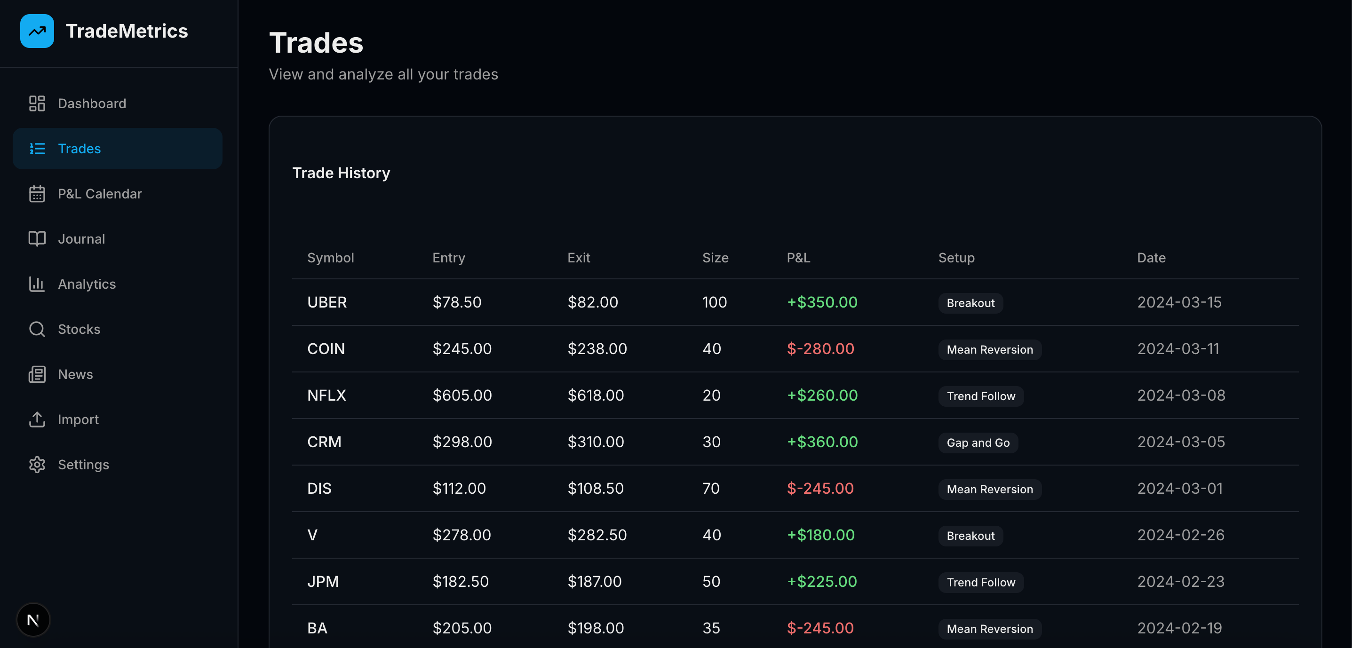Open the Journal using the book icon
Viewport: 1352px width, 648px height.
point(37,239)
